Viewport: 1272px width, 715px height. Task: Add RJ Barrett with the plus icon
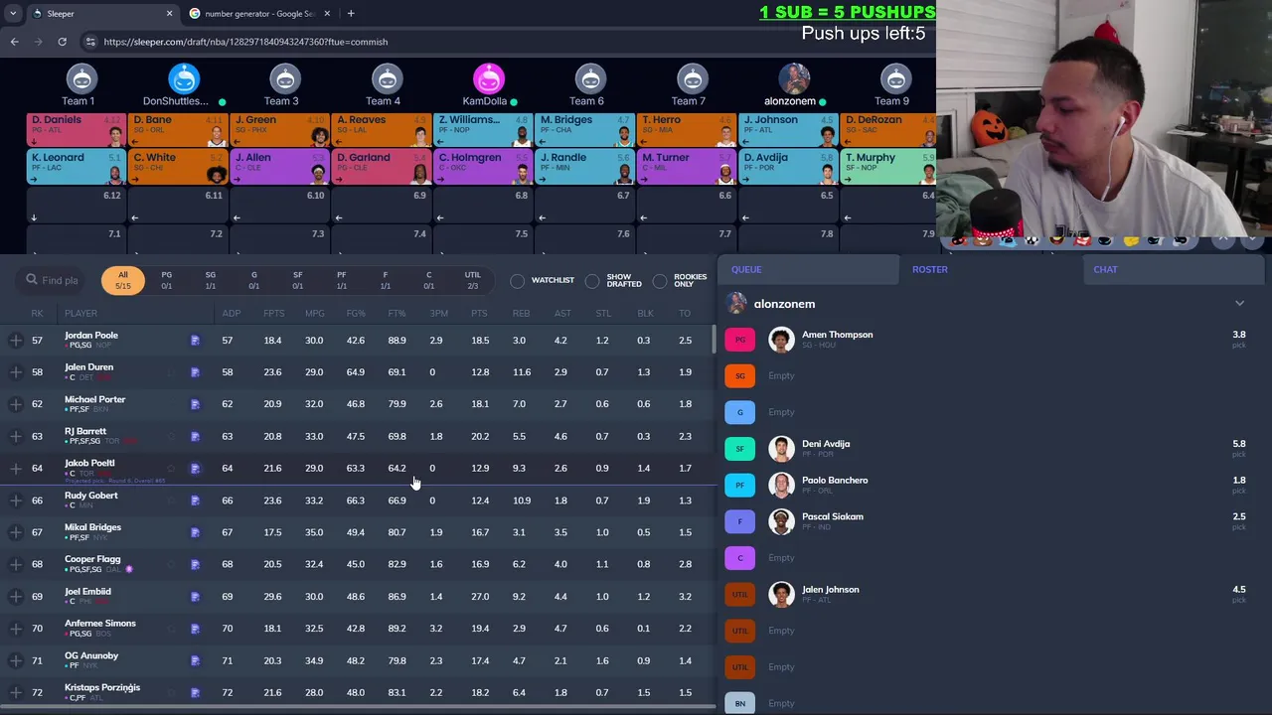(16, 436)
